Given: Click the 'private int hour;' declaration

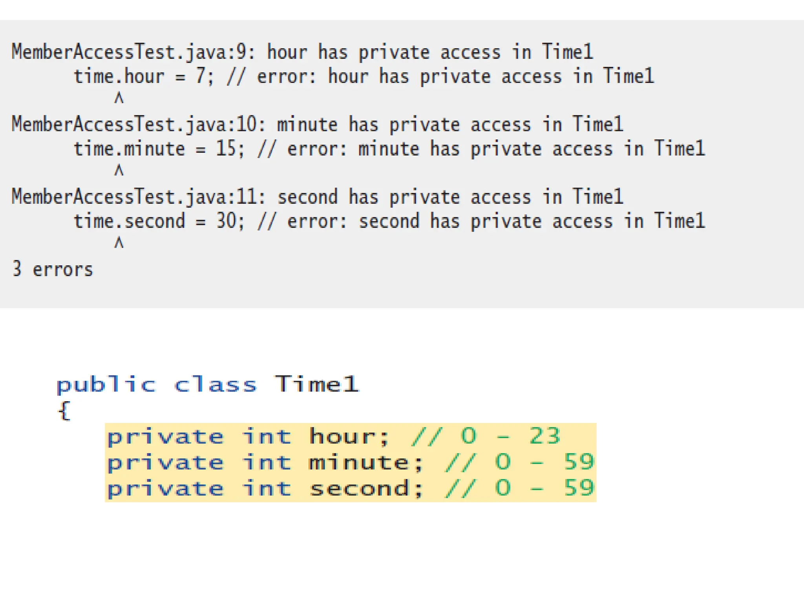Looking at the screenshot, I should coord(248,437).
